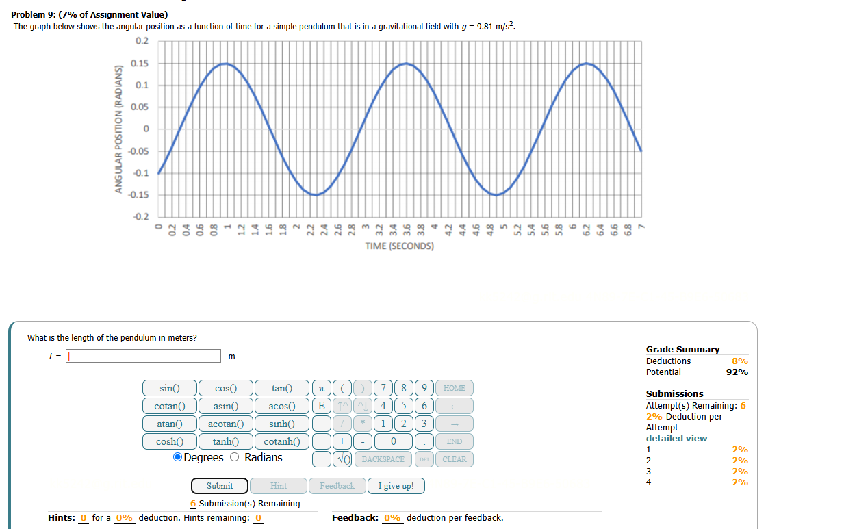Select the E scientific notation key
The width and height of the screenshot is (844, 529).
pos(321,406)
